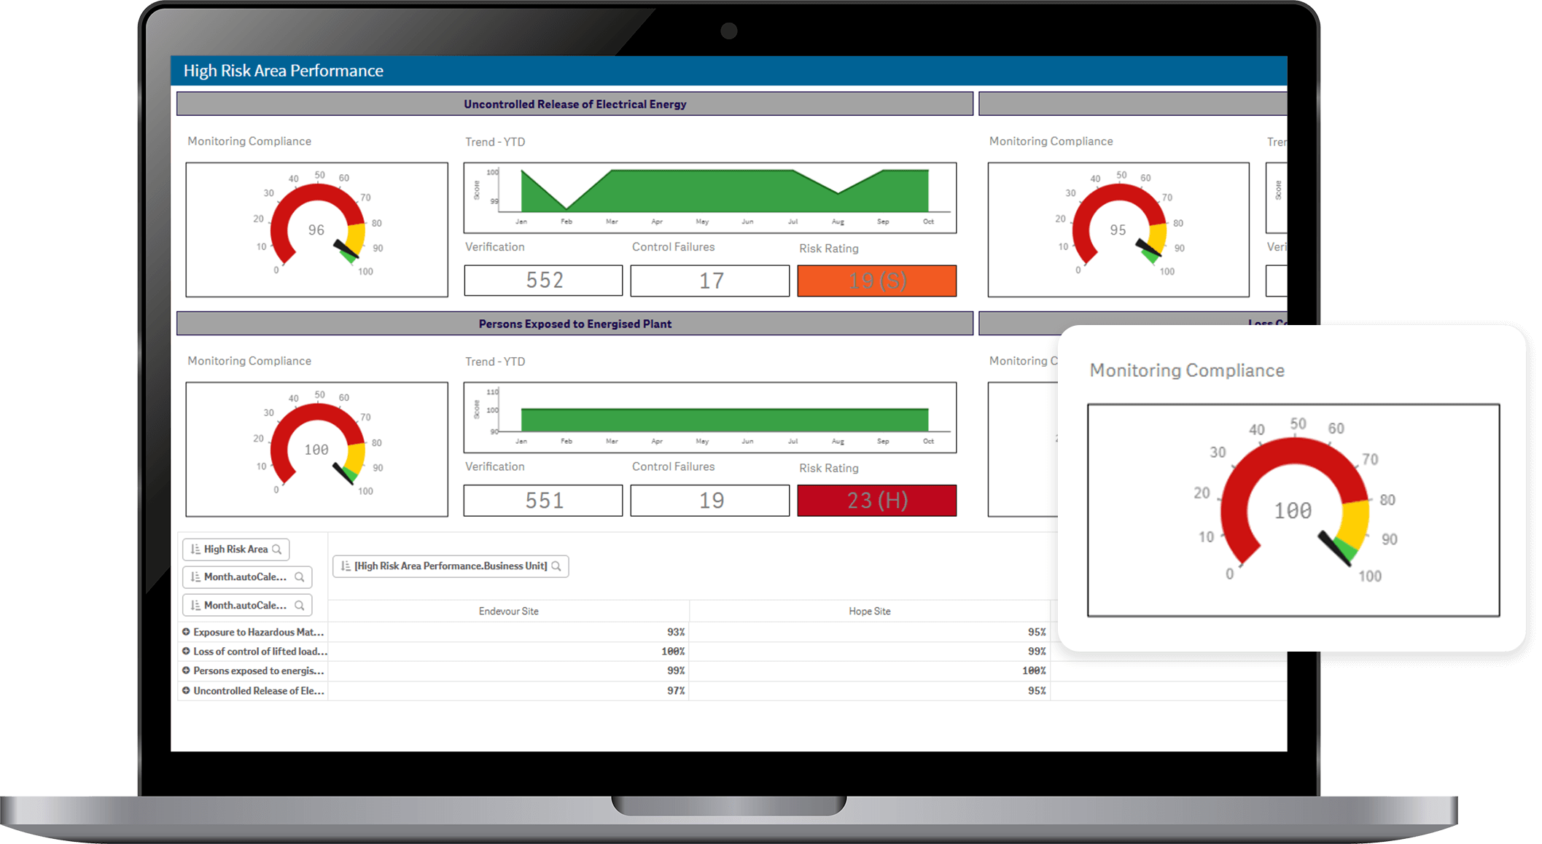Select the Endevour Site column header
This screenshot has height=844, width=1542.
pos(508,611)
